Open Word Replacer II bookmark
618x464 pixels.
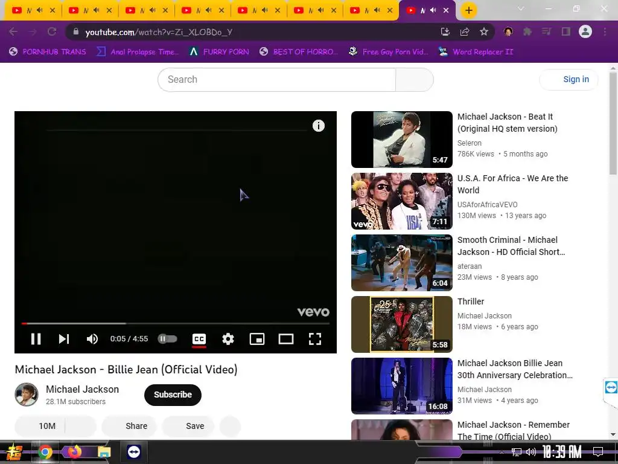(476, 52)
